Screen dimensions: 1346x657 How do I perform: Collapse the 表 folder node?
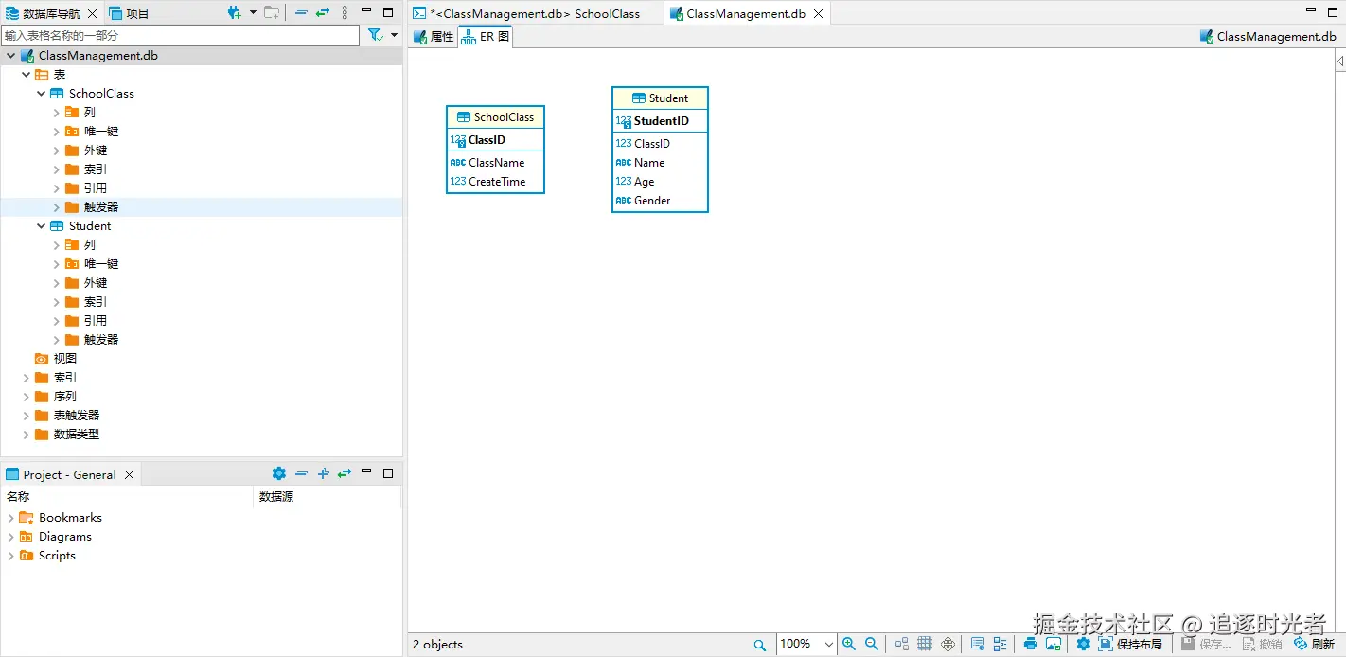coord(26,74)
